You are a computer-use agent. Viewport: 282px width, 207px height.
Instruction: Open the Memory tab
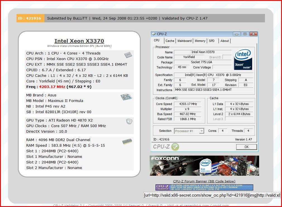[x=200, y=41]
